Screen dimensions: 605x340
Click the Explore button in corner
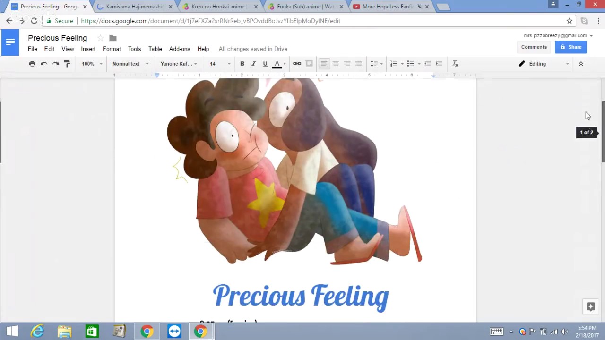590,307
